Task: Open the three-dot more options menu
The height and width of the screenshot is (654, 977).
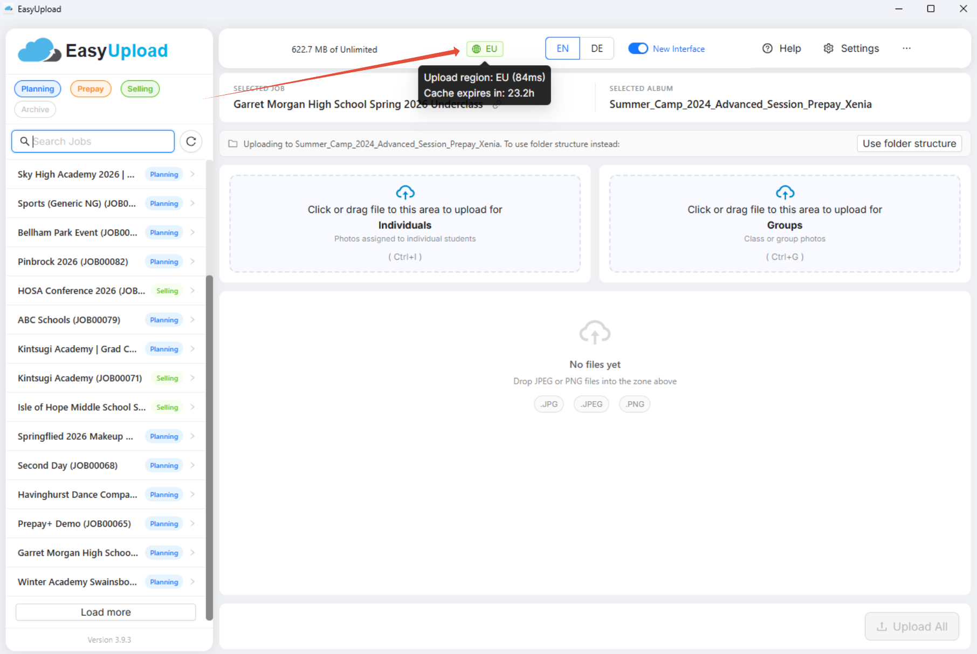Action: [x=907, y=49]
